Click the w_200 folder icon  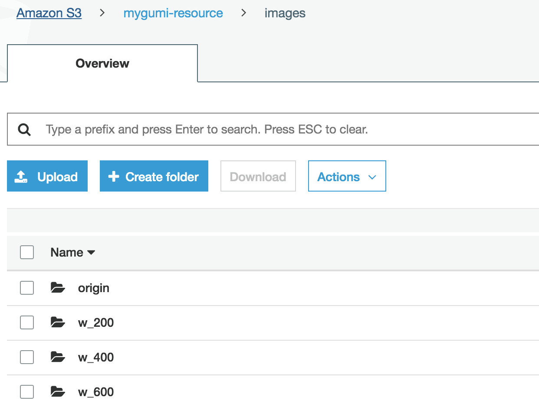[58, 322]
